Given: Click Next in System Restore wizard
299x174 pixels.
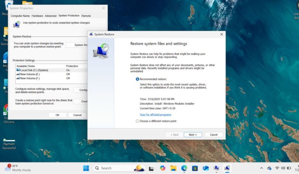Looking at the screenshot, I should [193, 135].
